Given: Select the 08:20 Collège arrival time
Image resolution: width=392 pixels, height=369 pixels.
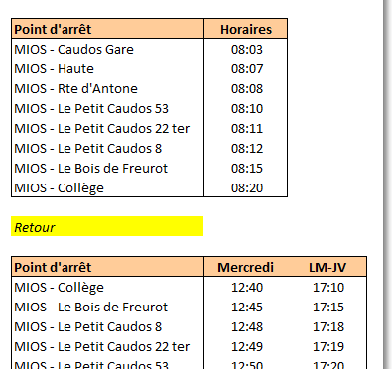Looking at the screenshot, I should (247, 187).
